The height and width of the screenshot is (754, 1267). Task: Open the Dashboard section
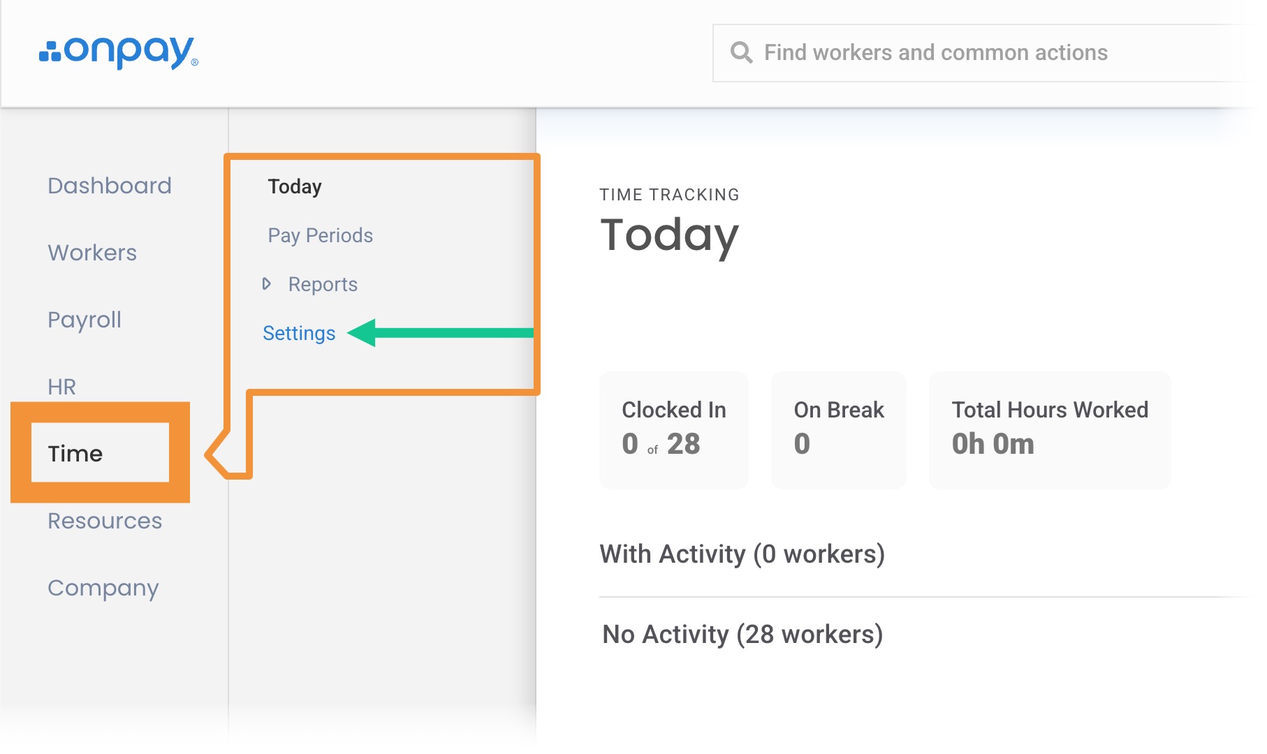110,186
